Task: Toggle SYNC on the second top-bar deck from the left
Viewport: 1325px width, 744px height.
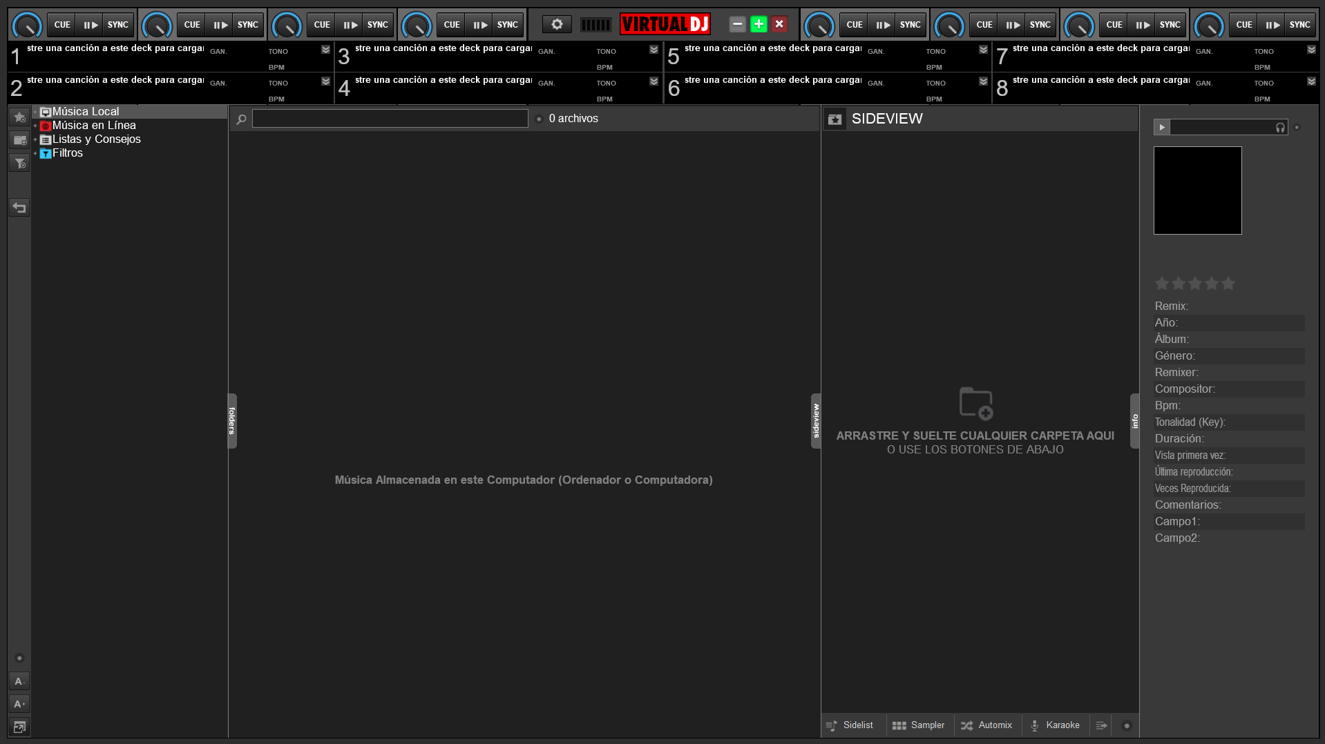Action: point(248,25)
